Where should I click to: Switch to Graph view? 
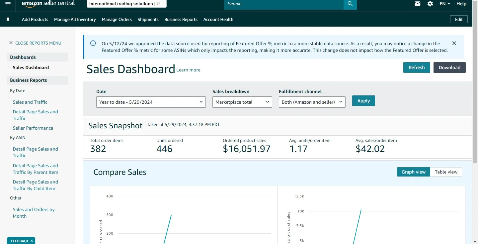coord(413,172)
